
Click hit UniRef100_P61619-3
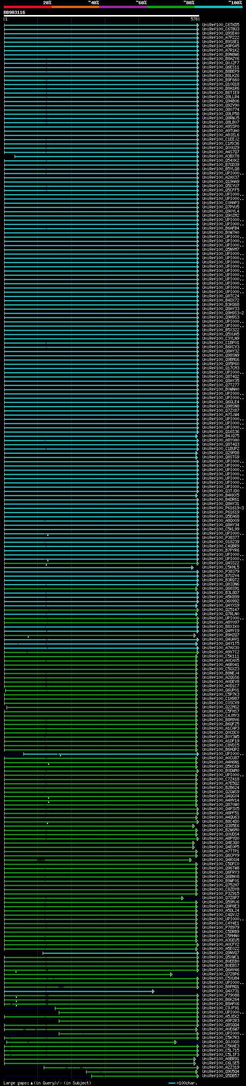point(223,508)
